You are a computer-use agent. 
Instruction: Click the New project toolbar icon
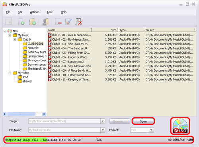pyautogui.click(x=9, y=22)
